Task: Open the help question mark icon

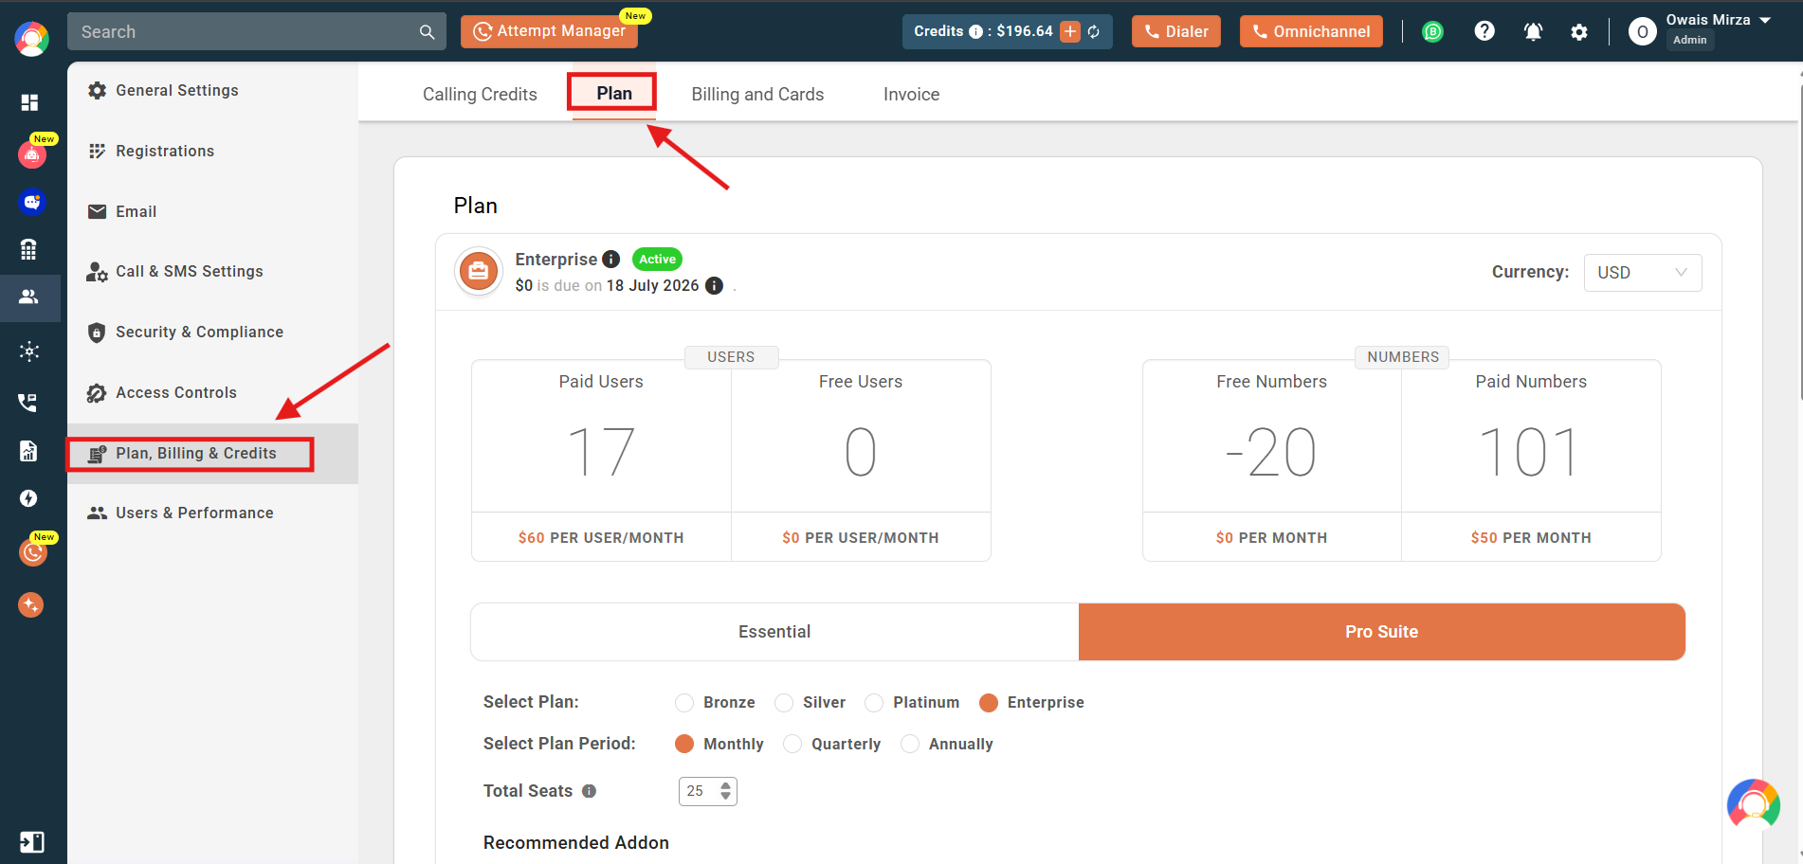Action: tap(1484, 31)
